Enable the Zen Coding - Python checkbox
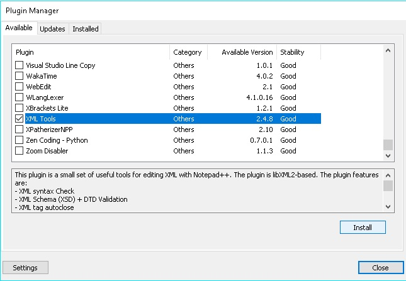Viewport: 406px width, 281px height. pos(20,140)
